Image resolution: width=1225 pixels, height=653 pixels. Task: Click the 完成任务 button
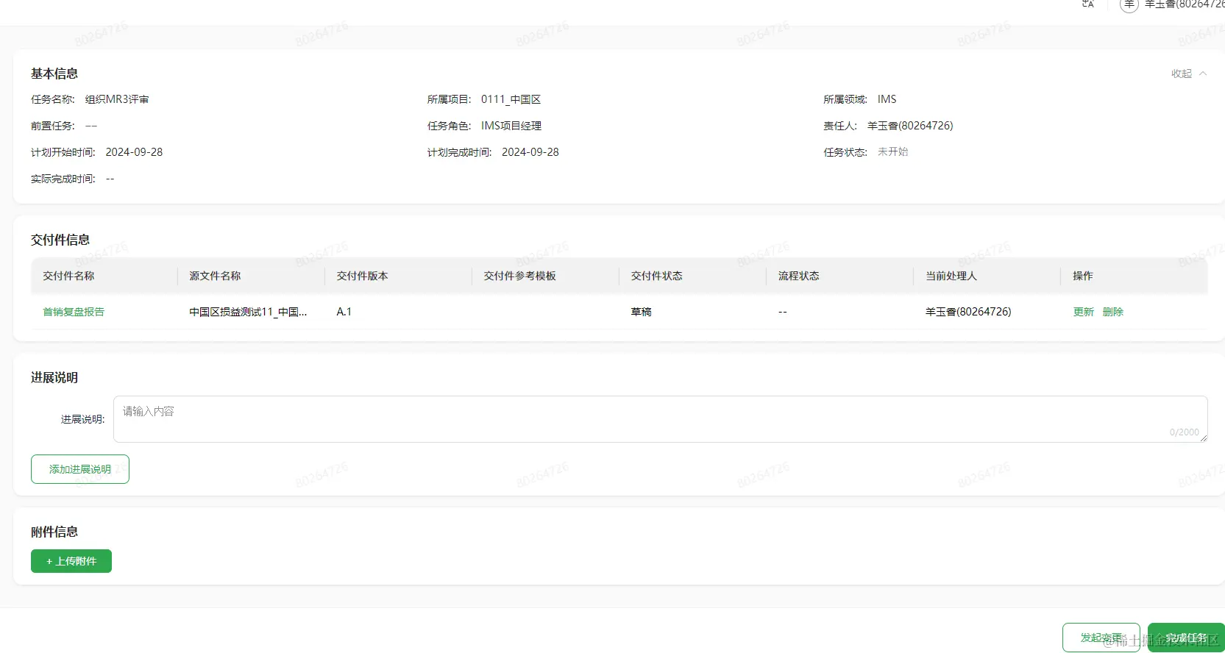pos(1186,638)
